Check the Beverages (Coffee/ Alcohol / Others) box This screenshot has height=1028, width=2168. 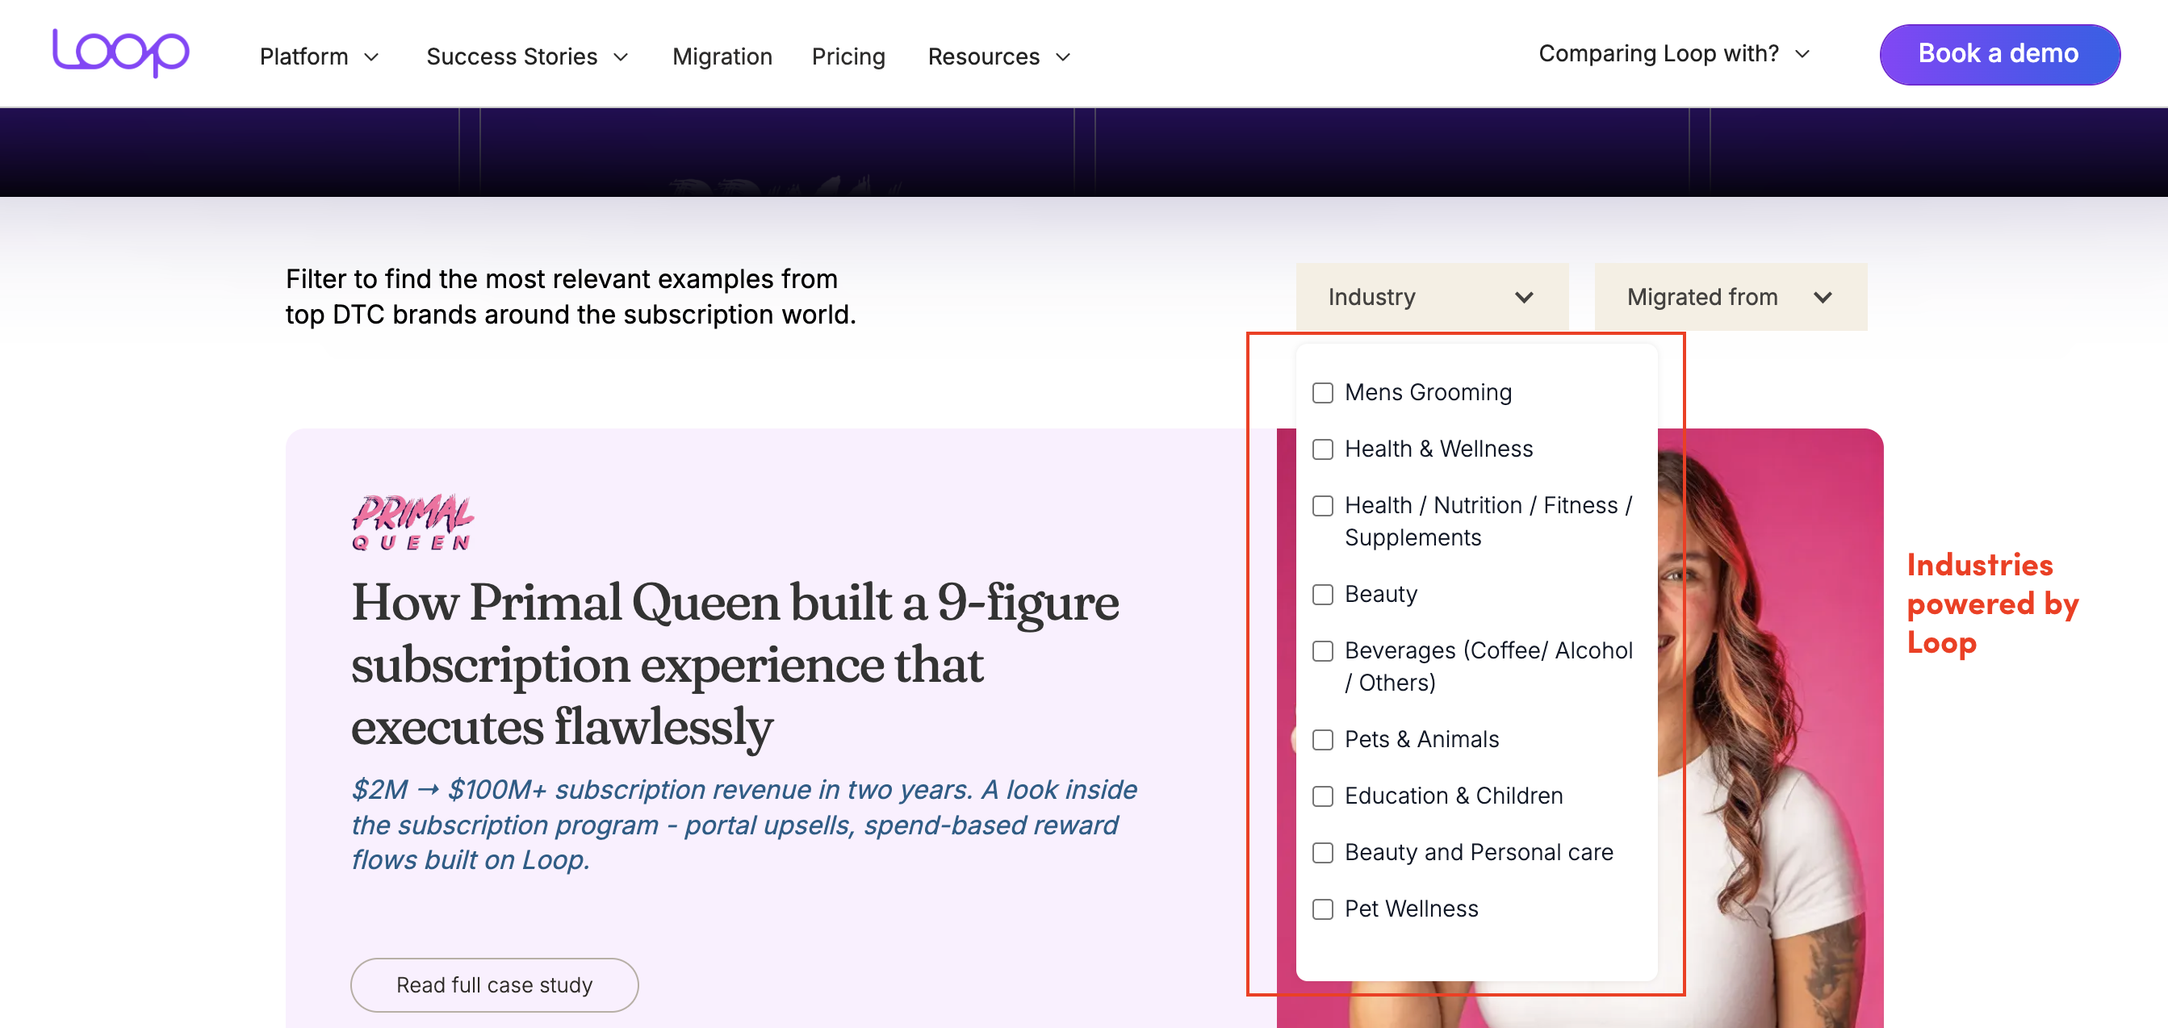click(x=1322, y=651)
